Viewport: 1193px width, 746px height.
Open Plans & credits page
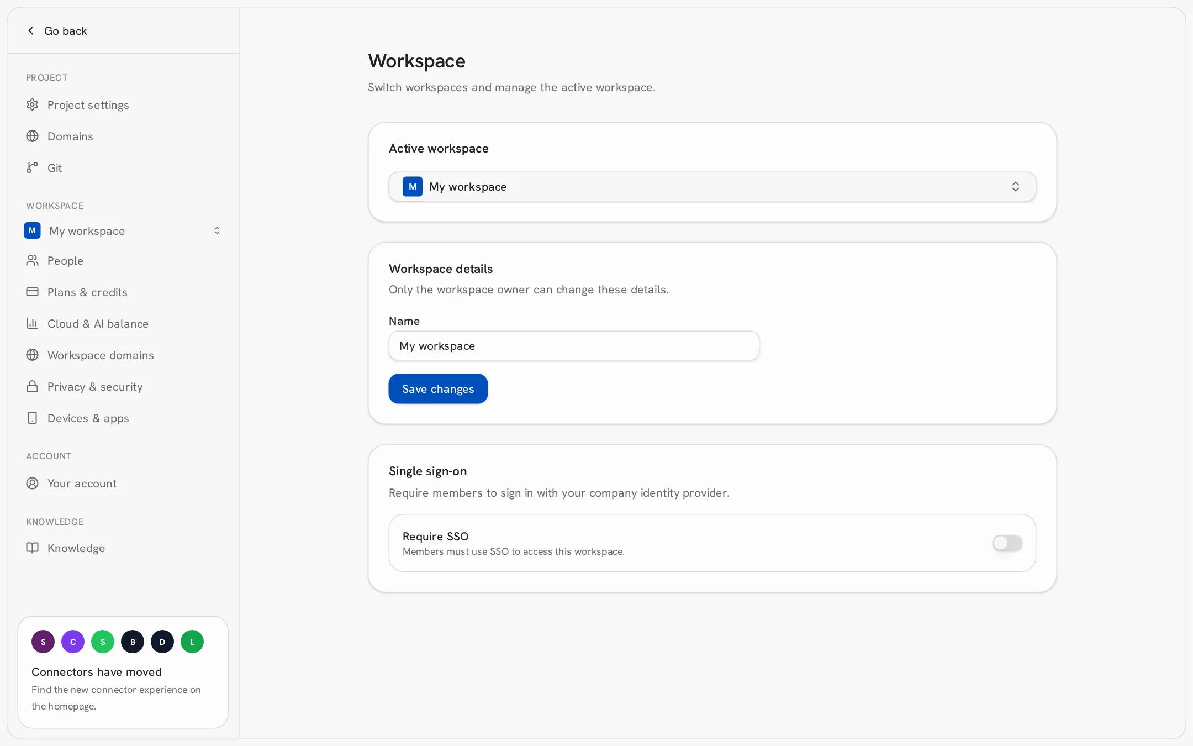tap(123, 292)
